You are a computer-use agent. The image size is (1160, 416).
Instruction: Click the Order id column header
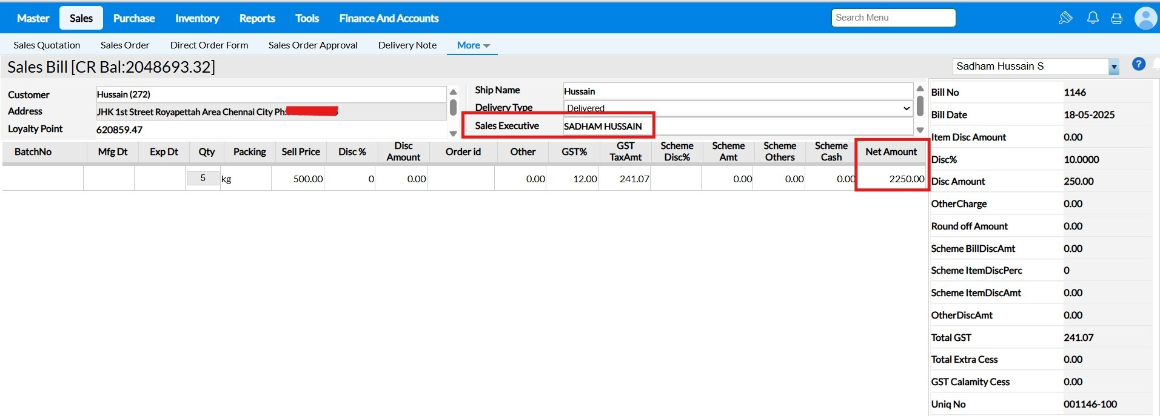(x=463, y=151)
